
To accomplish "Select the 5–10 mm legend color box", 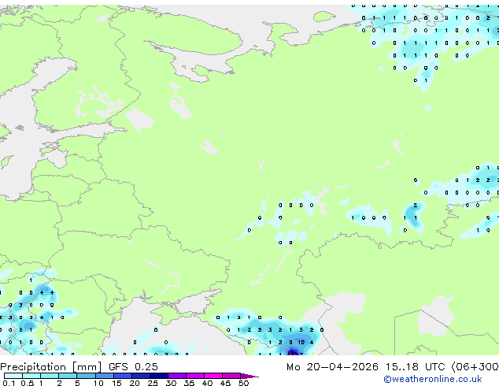I will [86, 376].
